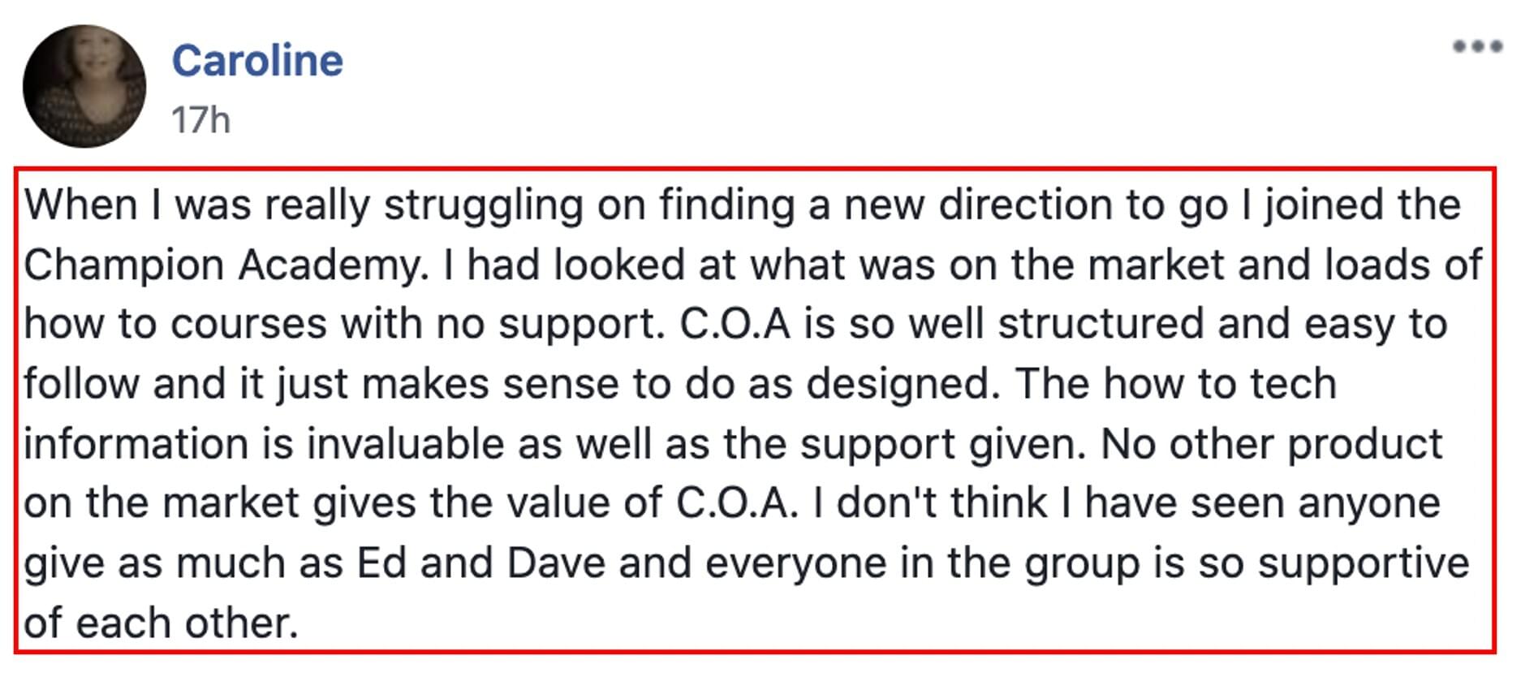Click the 17h post timestamp

point(200,120)
